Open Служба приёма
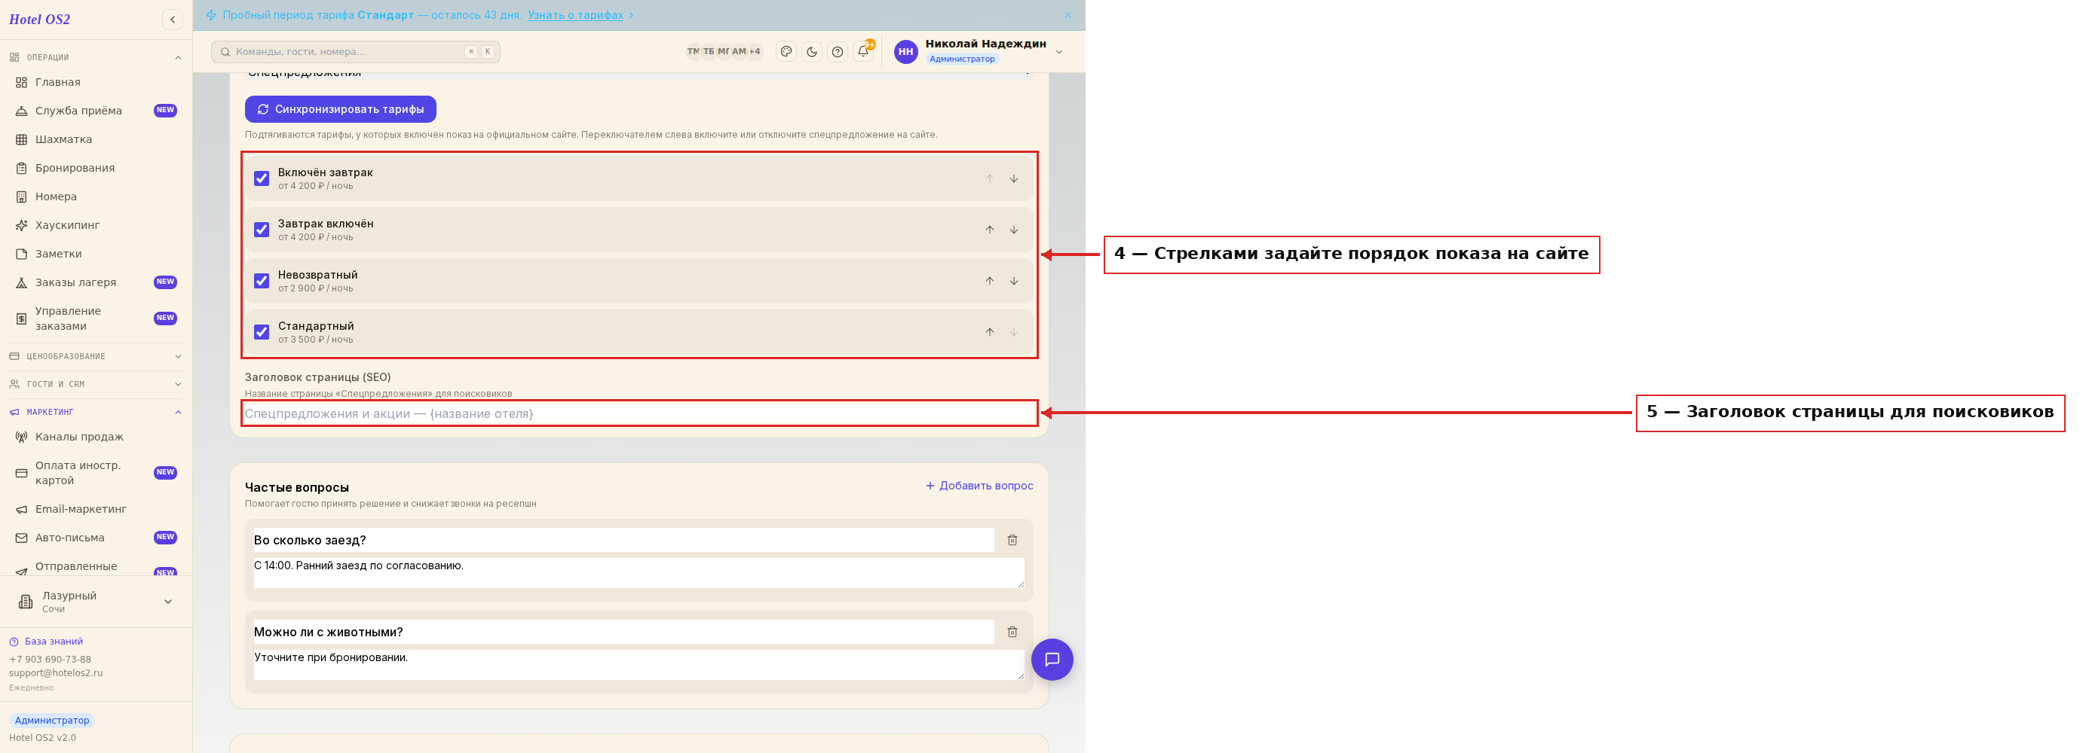 coord(96,111)
